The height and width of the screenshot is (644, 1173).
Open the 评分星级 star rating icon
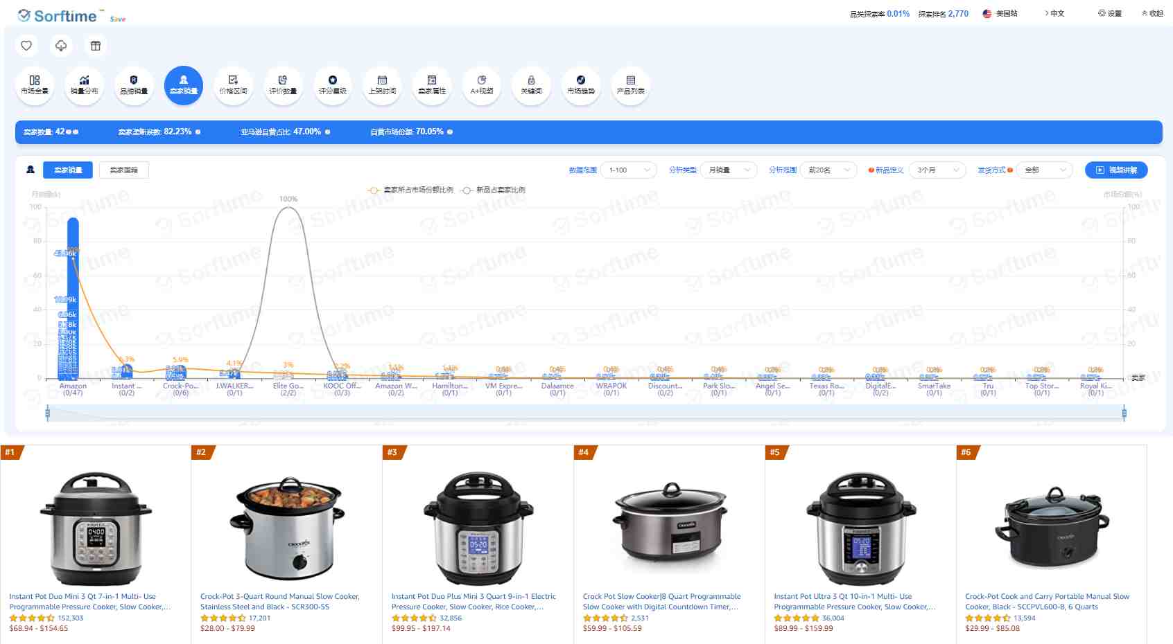[333, 85]
